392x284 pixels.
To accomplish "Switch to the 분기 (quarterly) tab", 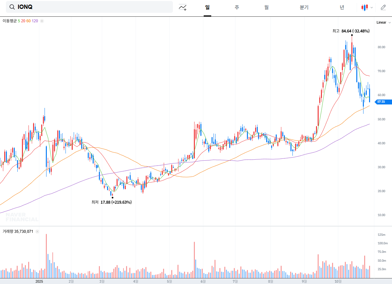I will pyautogui.click(x=304, y=8).
